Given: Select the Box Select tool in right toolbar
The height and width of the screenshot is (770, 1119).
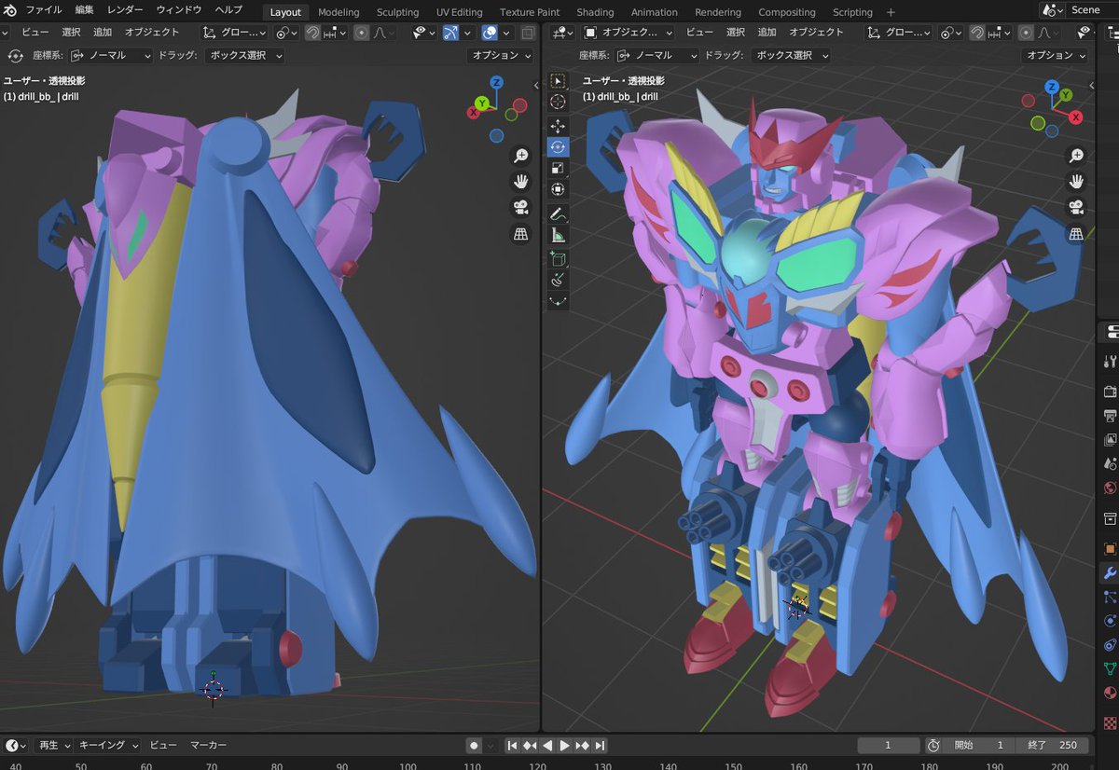Looking at the screenshot, I should click(x=558, y=81).
